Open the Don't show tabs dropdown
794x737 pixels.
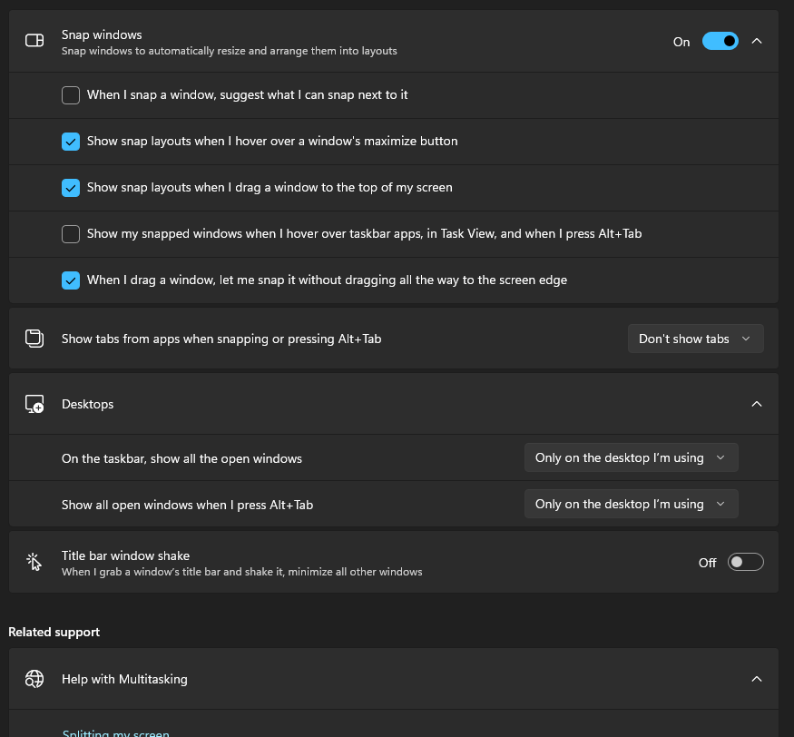tap(695, 339)
